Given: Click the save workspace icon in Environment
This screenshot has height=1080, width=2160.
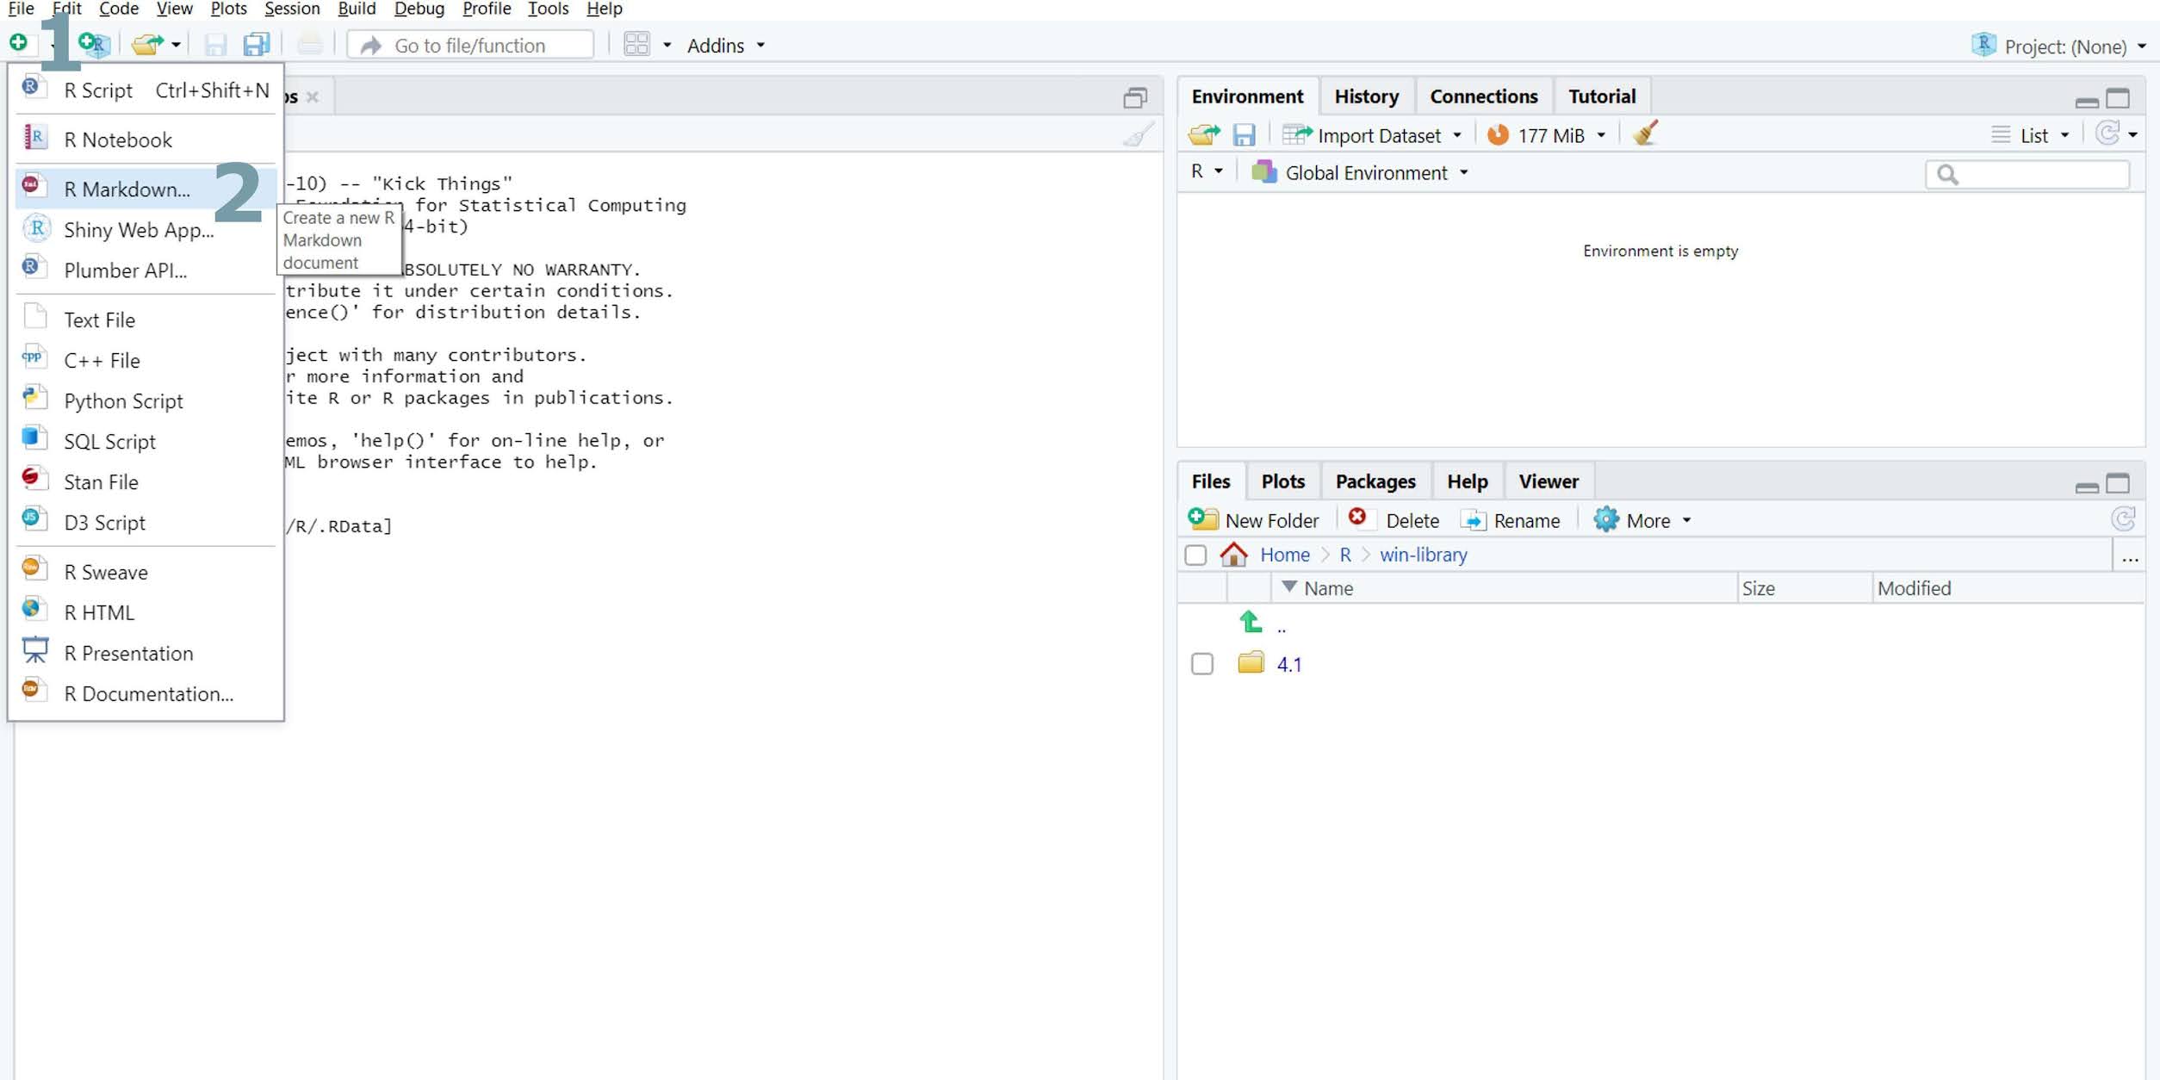Looking at the screenshot, I should [x=1243, y=134].
